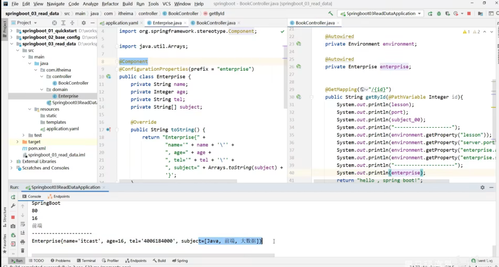Click camera icon for thread dump

coord(13,226)
